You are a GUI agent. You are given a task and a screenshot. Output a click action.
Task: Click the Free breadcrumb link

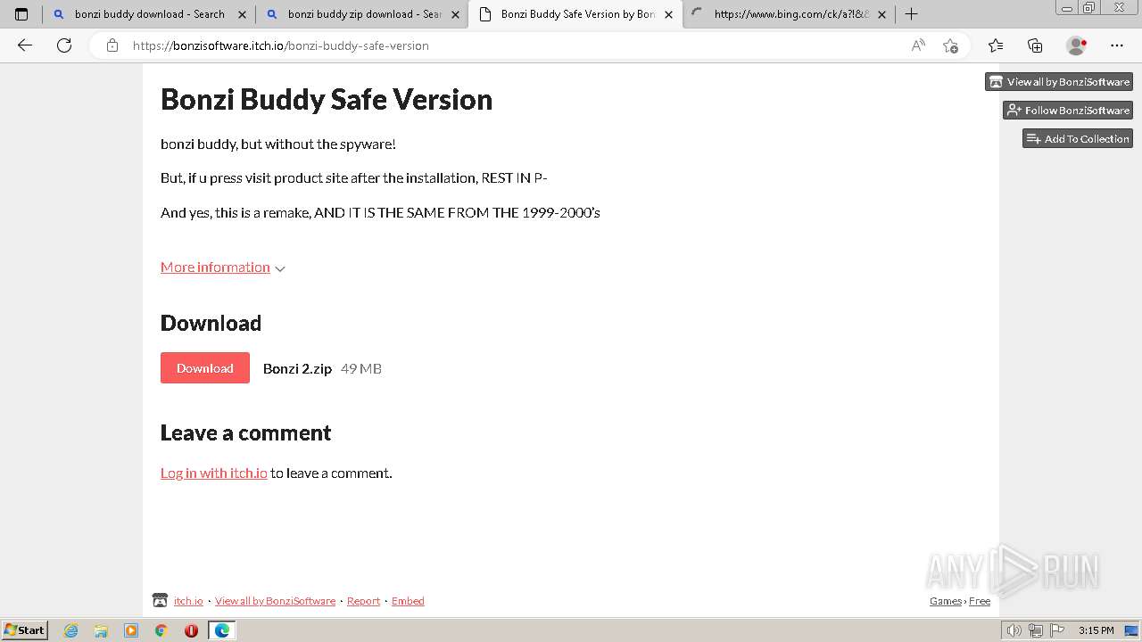point(980,601)
